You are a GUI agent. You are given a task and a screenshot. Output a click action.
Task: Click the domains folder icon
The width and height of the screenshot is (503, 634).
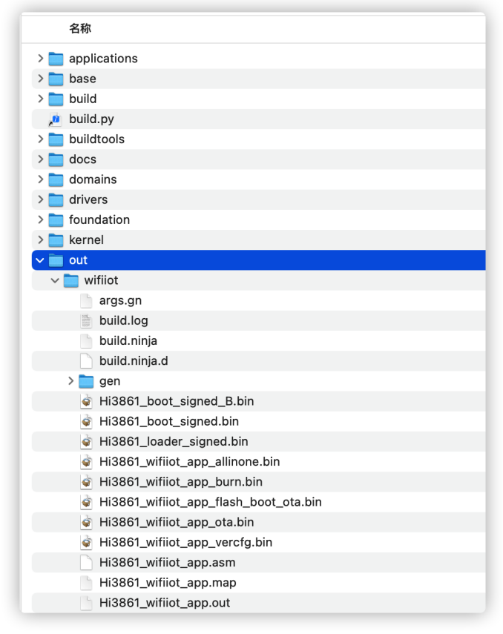[56, 180]
